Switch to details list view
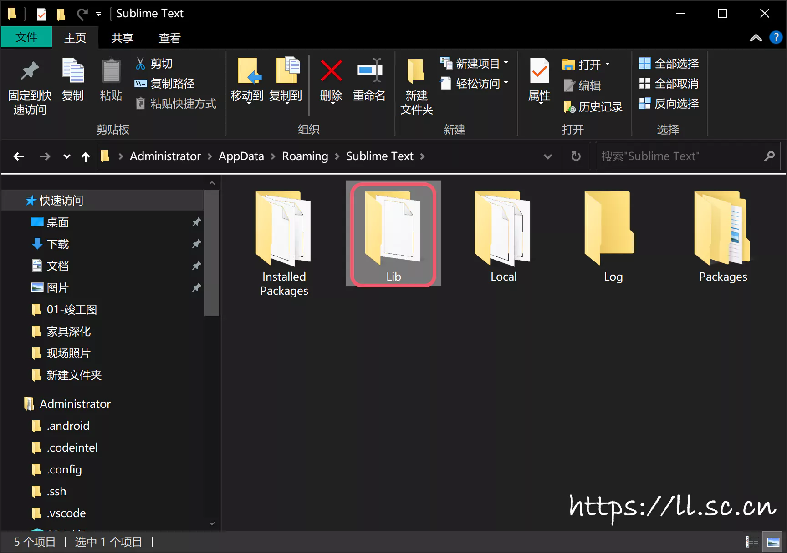The image size is (787, 553). 752,542
